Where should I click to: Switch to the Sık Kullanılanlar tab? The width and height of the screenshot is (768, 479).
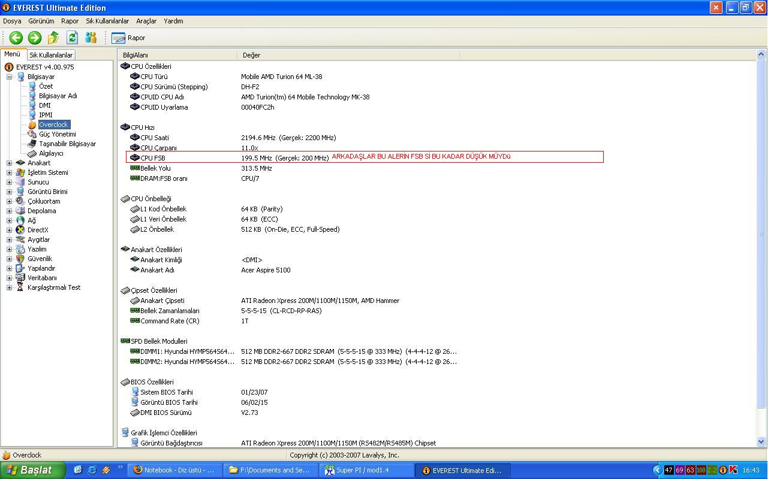[x=51, y=54]
